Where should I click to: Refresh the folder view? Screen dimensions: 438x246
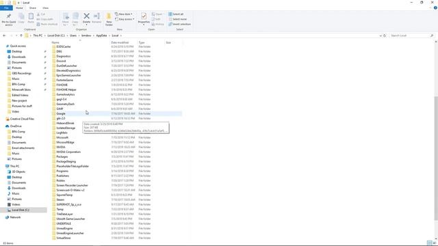point(385,36)
